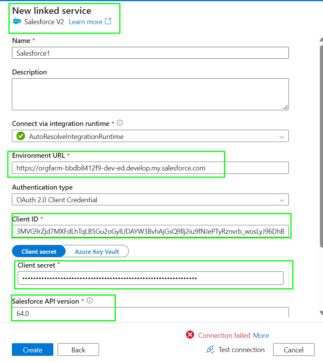Click the Cancel button

pos(294,350)
